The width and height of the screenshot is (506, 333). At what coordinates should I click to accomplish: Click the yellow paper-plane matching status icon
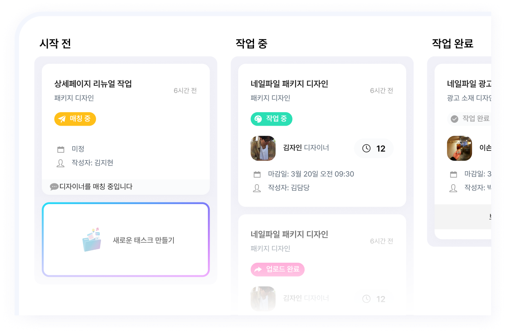pos(61,119)
